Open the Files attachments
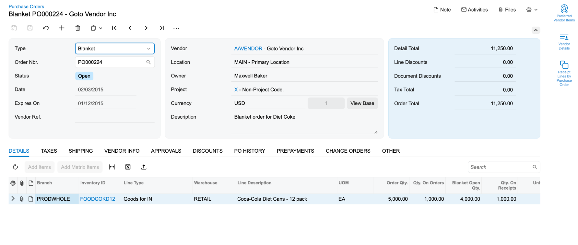578x245 pixels. [x=507, y=10]
